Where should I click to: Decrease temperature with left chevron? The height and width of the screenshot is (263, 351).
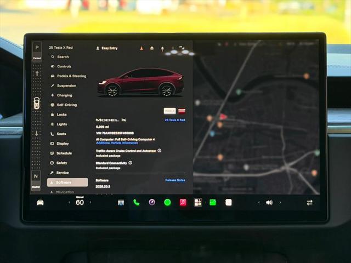pyautogui.click(x=69, y=202)
